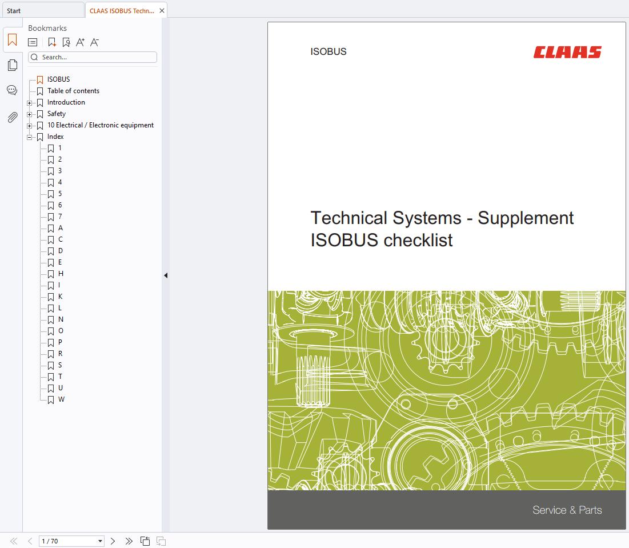This screenshot has width=629, height=548.
Task: Close the CLAAS ISOBUS document tab
Action: [162, 11]
